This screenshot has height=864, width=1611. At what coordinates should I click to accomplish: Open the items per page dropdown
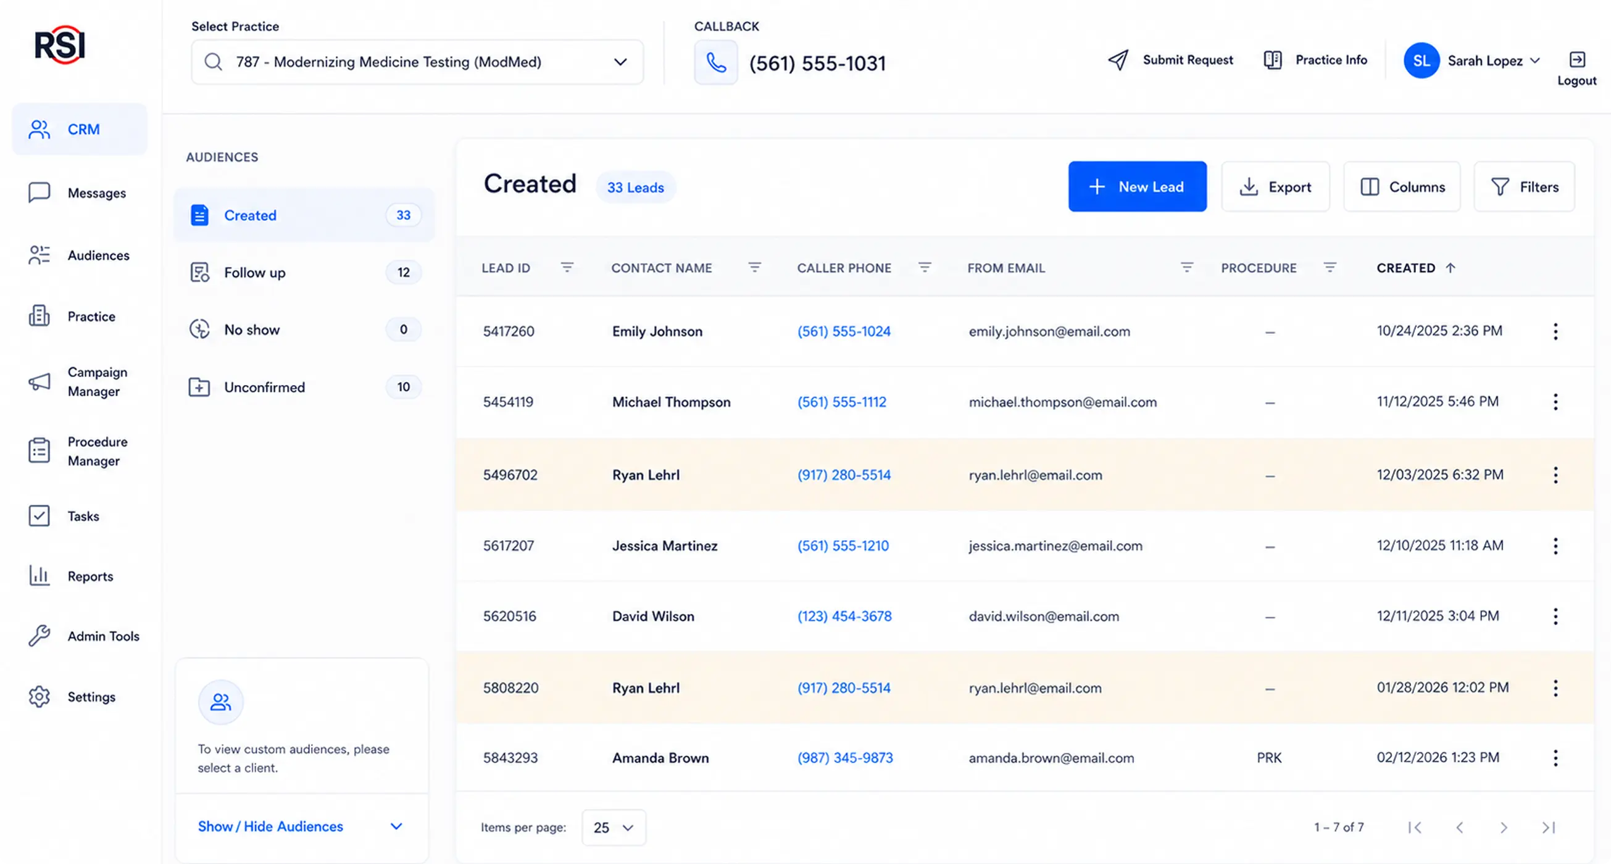point(614,828)
